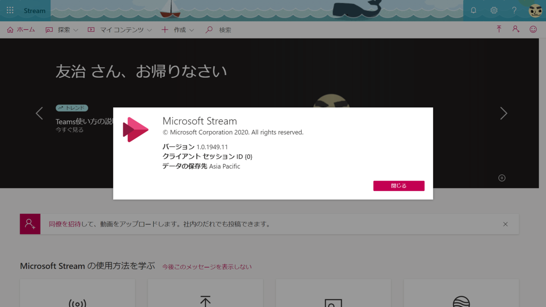
Task: Click the Microsoft Corporation copyright text
Action: click(233, 132)
